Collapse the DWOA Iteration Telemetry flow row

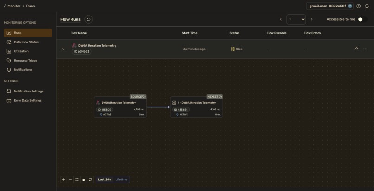[x=63, y=49]
